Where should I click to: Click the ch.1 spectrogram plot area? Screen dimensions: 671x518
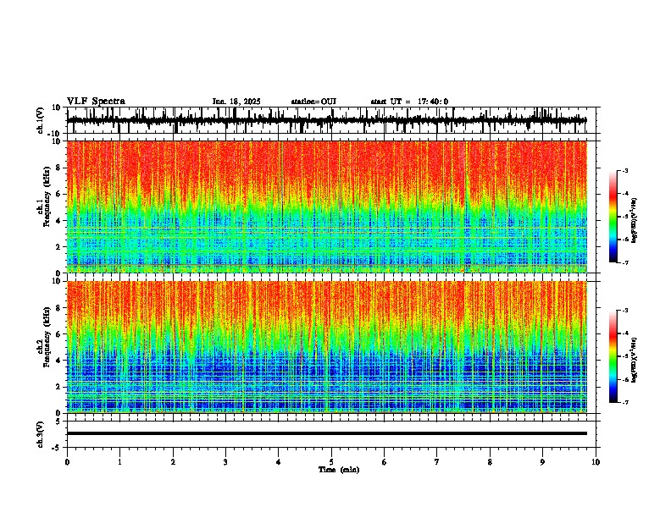(x=327, y=207)
